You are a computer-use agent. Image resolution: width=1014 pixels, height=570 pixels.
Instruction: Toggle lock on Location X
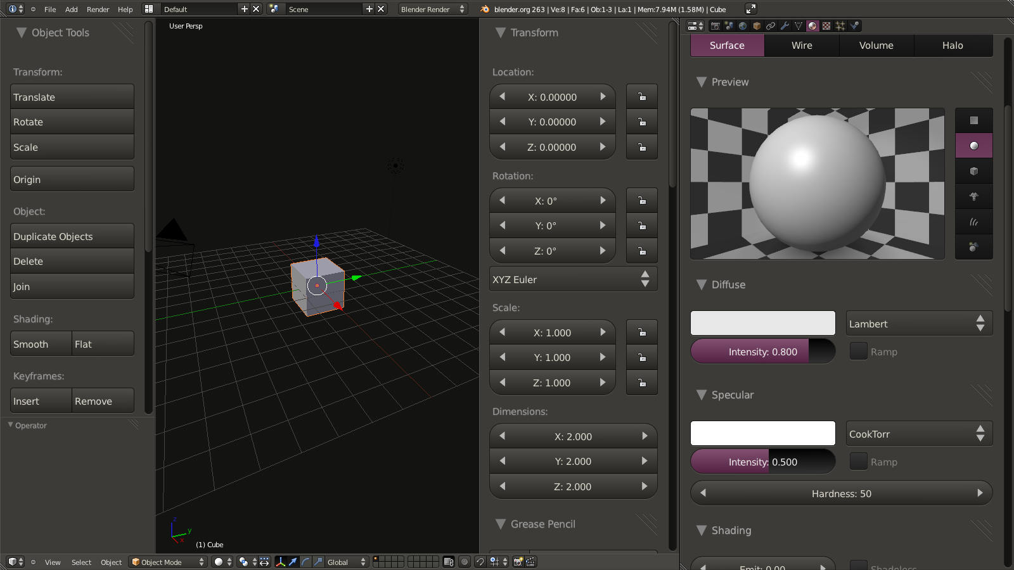(x=642, y=97)
